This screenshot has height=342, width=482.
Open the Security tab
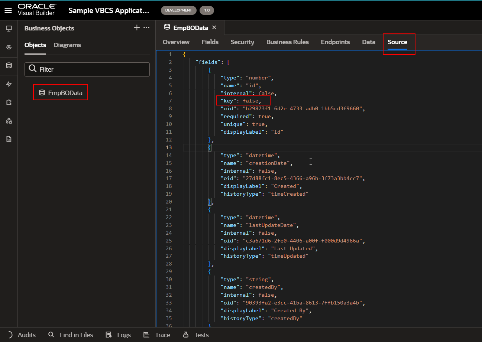point(242,42)
